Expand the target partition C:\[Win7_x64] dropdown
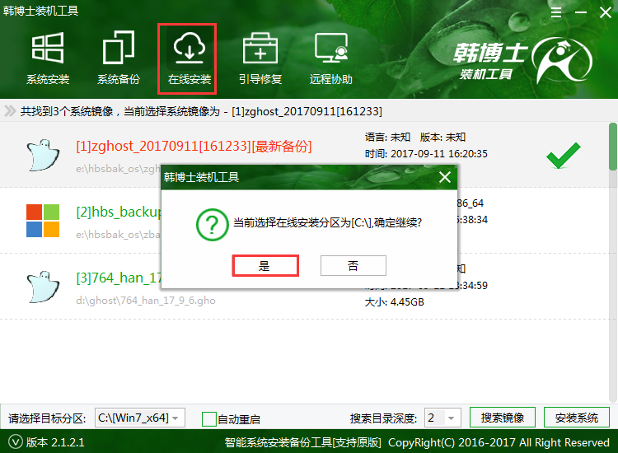The image size is (618, 453). (139, 418)
